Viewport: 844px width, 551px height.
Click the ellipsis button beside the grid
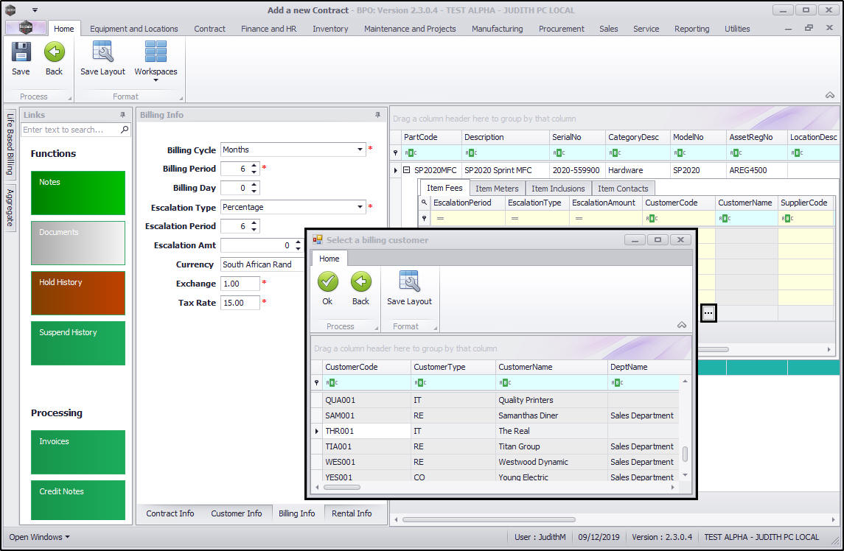coord(708,313)
